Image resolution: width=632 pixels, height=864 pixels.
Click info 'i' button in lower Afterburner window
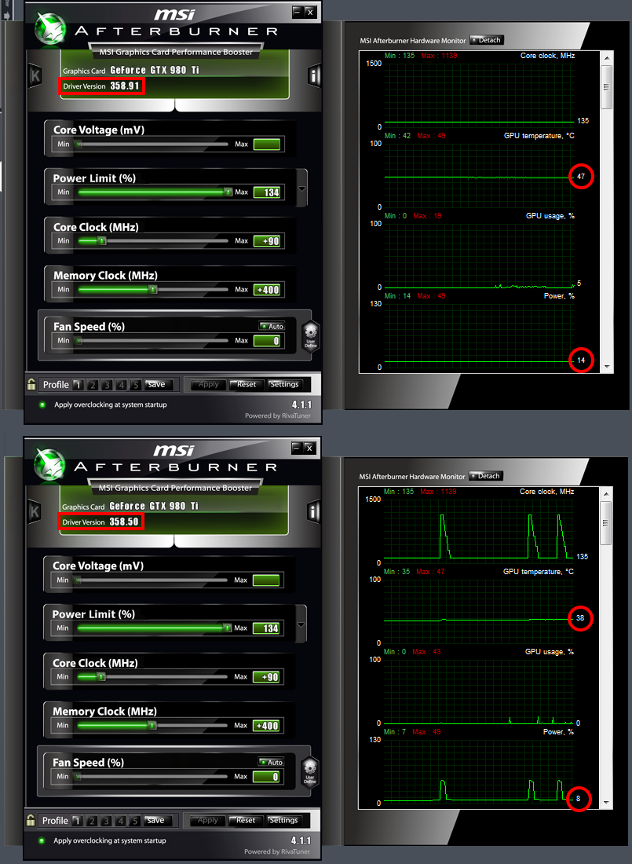[313, 512]
